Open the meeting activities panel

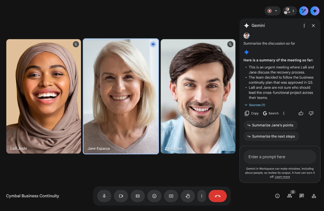314,196
